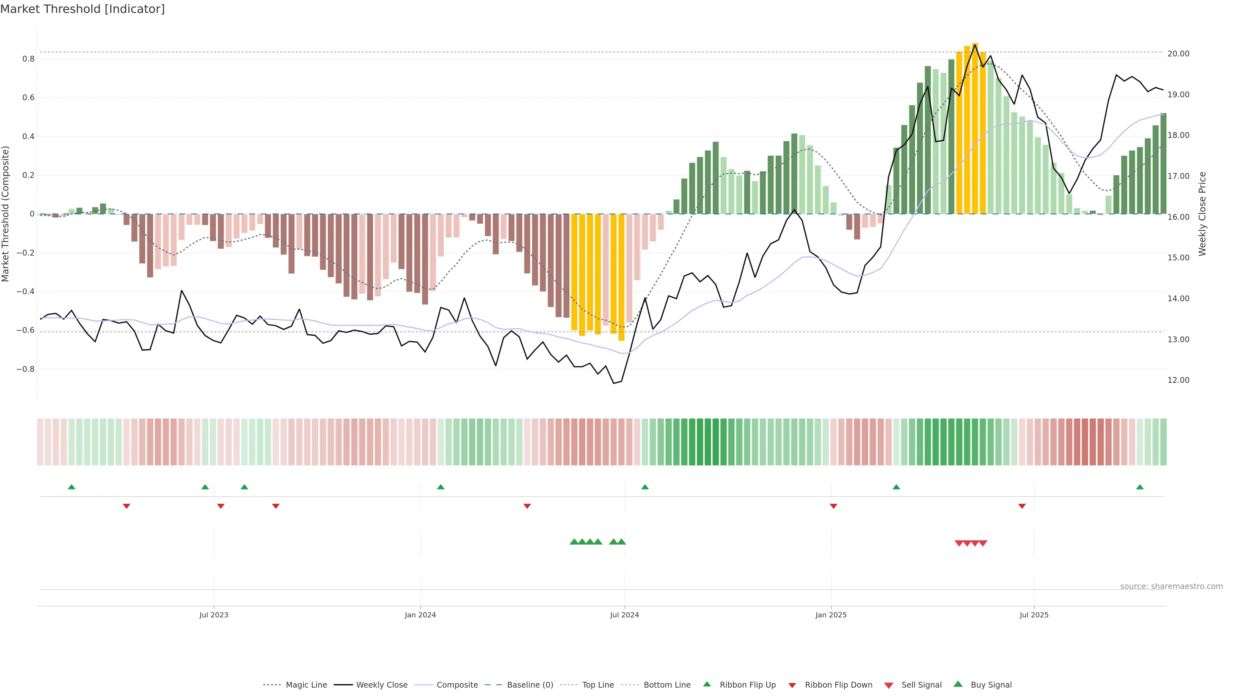Click the Ribbon Flip Up legend triangle
Image resolution: width=1239 pixels, height=696 pixels.
(707, 684)
